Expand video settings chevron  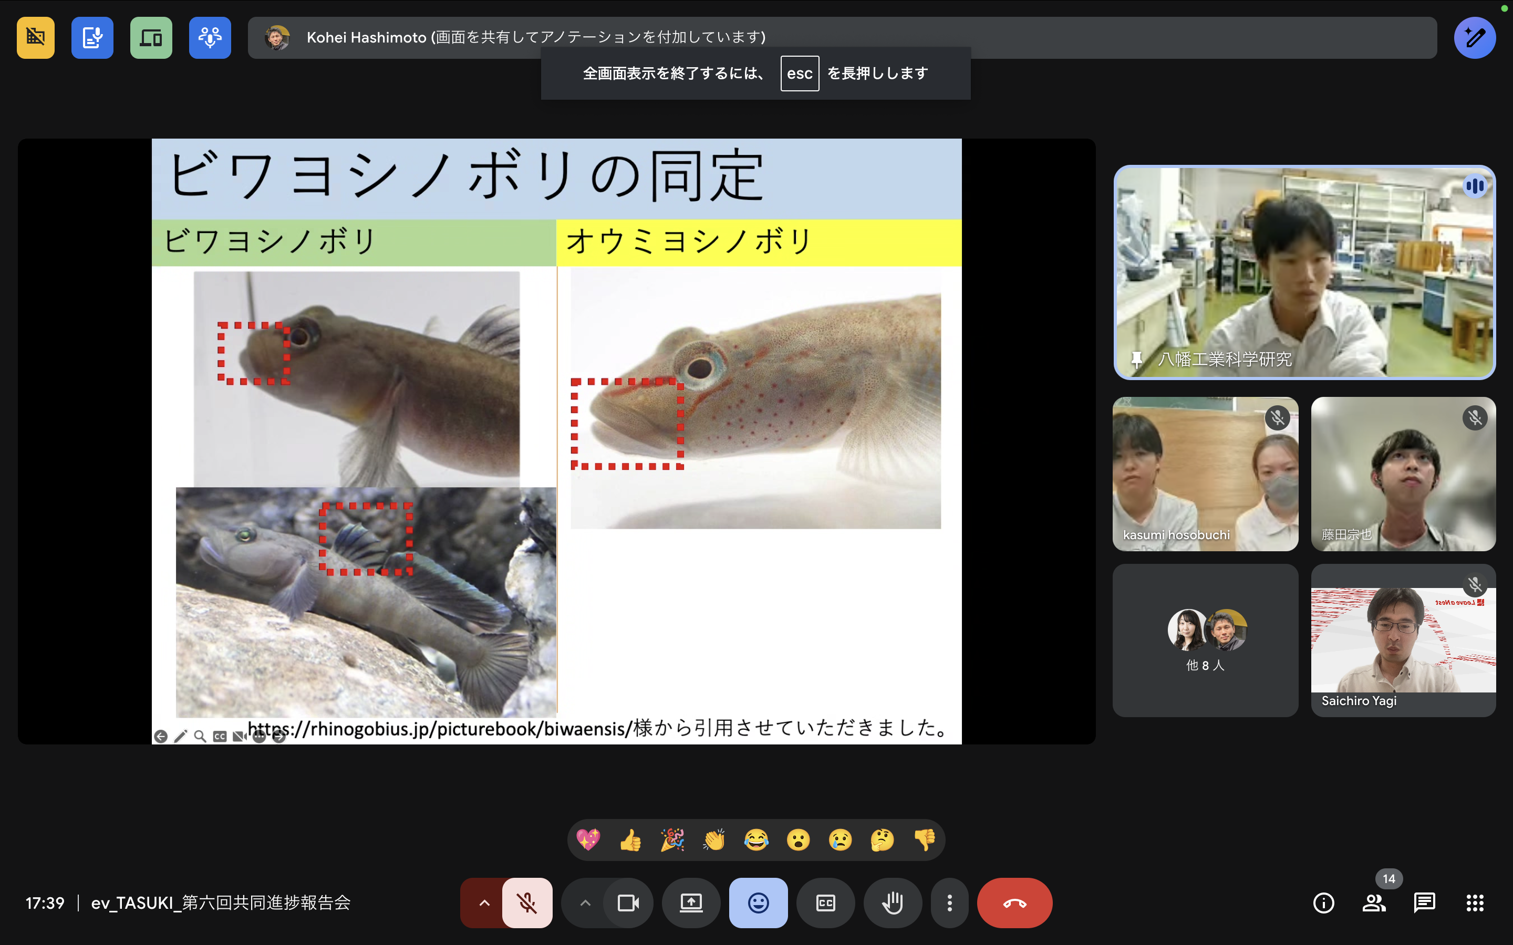pos(585,902)
